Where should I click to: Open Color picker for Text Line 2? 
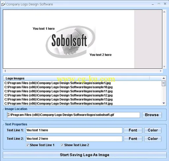click(153, 139)
